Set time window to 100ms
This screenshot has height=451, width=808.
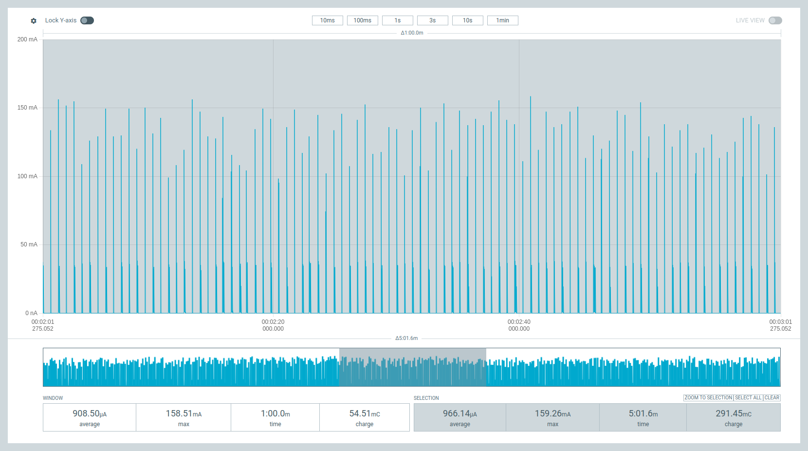point(363,20)
